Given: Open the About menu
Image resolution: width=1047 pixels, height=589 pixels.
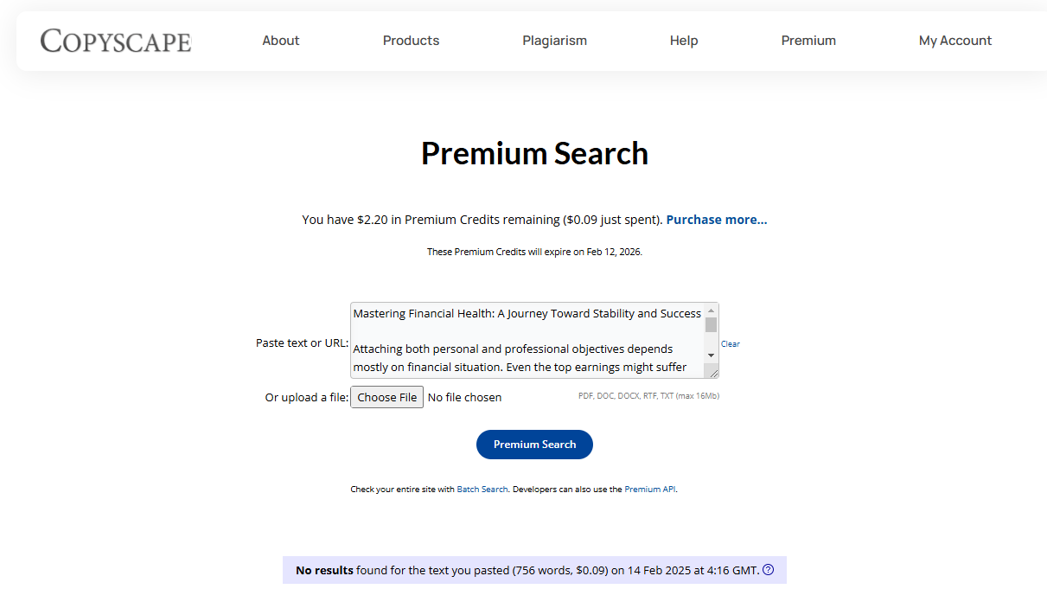Looking at the screenshot, I should coord(281,41).
